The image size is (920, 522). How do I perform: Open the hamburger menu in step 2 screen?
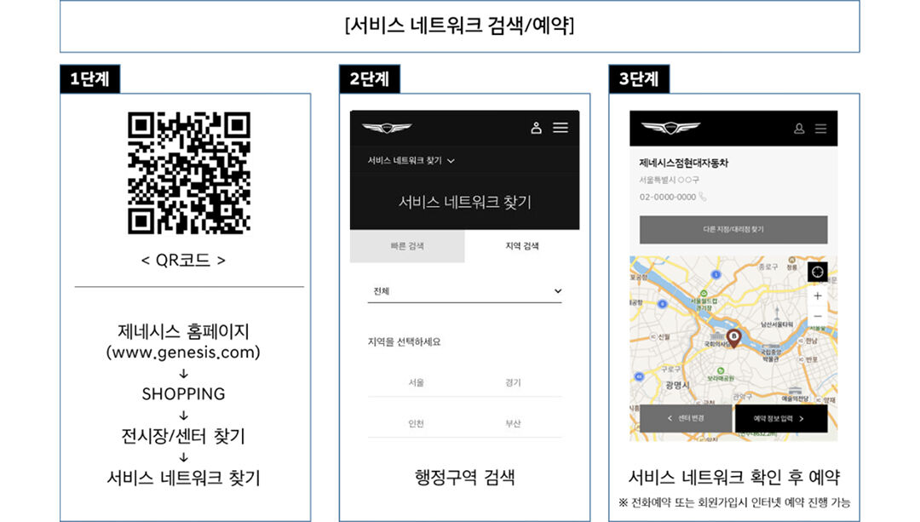tap(561, 127)
